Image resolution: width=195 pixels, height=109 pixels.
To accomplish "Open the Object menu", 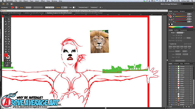I will pyautogui.click(x=26, y=1).
